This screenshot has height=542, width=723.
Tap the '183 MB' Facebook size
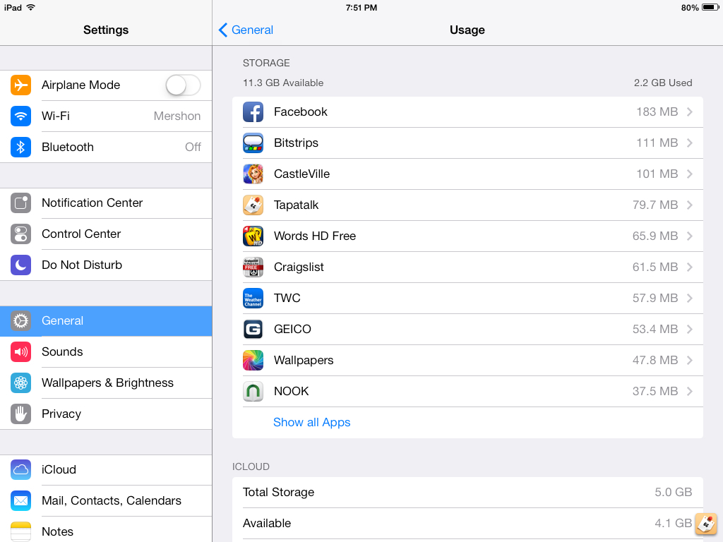click(657, 112)
